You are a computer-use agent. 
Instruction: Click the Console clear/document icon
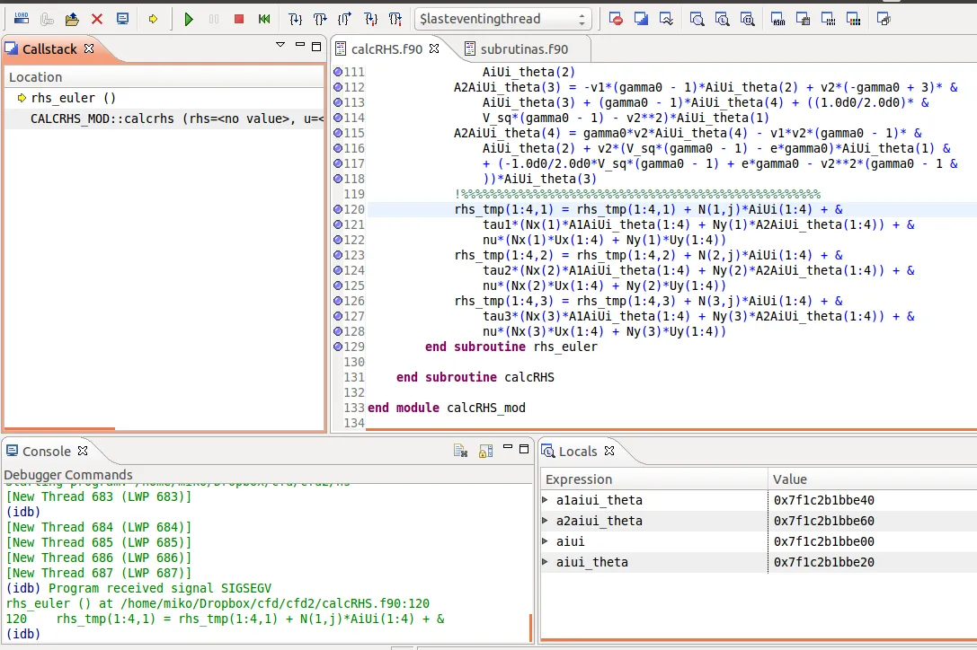click(x=460, y=451)
